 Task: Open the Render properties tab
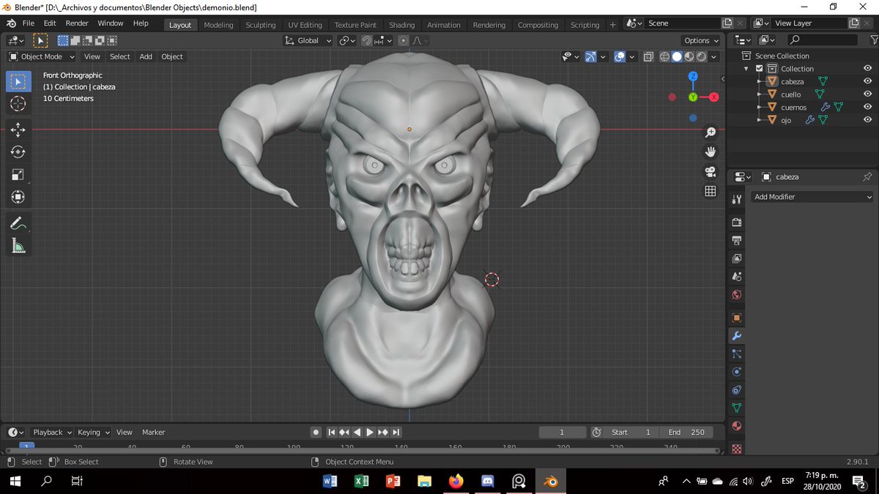737,222
